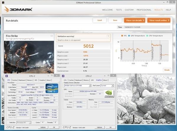Click the Core Speed value field
Image resolution: width=177 pixels, height=131 pixels.
[x=23, y=110]
